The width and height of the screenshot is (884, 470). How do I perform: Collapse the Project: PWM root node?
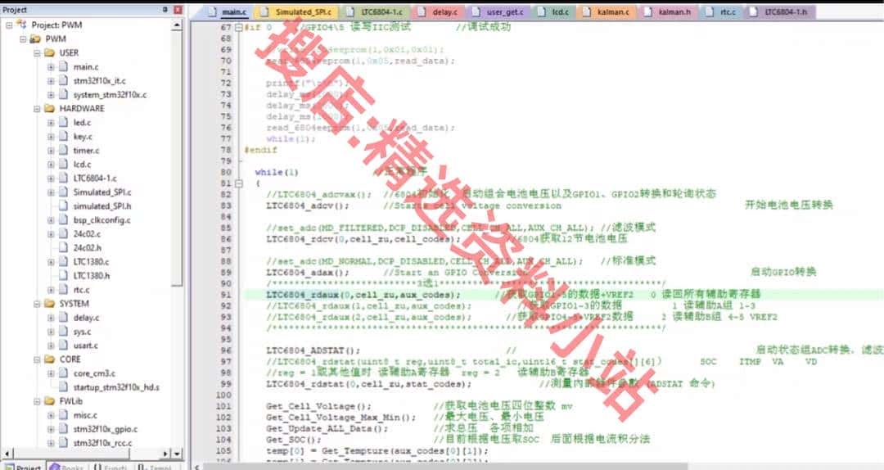[9, 25]
